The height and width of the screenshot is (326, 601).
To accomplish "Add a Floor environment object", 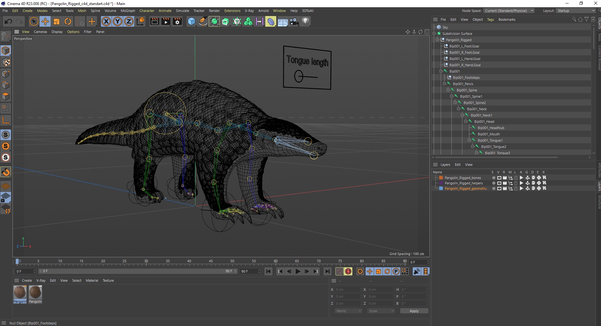I will pos(283,21).
